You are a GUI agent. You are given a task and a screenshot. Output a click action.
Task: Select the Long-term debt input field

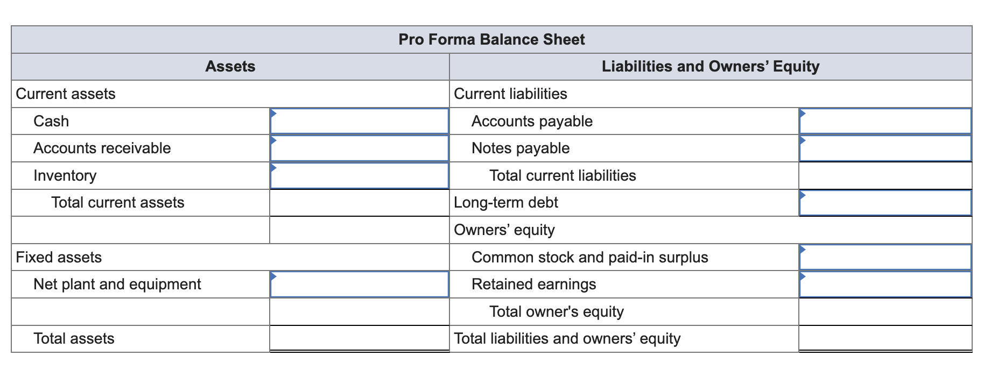click(x=885, y=203)
